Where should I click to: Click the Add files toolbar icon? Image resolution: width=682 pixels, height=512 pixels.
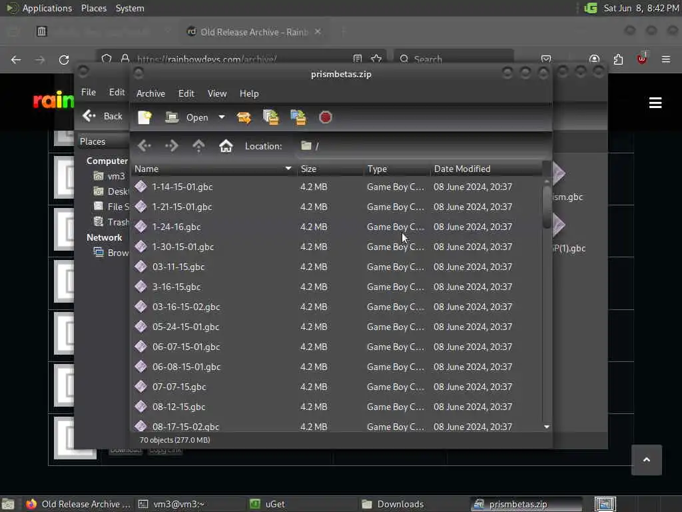(271, 117)
